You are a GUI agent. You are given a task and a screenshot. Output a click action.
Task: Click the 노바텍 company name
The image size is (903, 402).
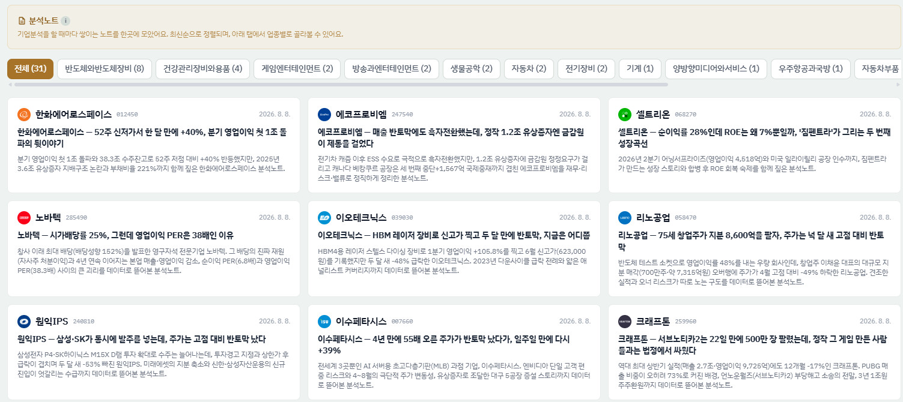point(48,218)
